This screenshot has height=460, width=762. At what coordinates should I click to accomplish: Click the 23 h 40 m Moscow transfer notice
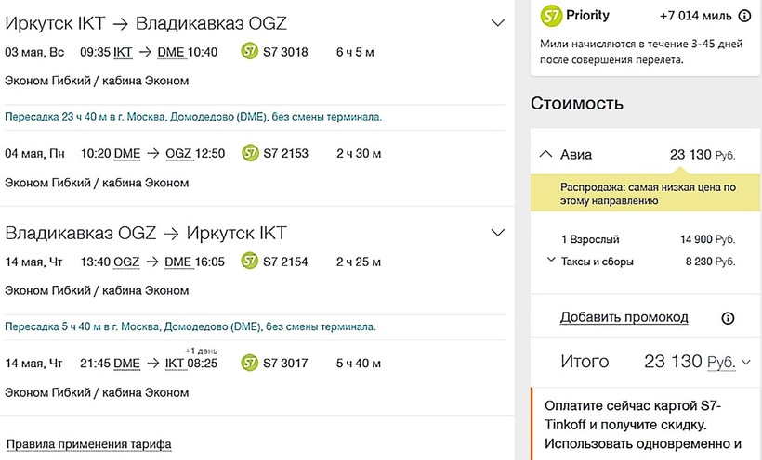pyautogui.click(x=193, y=117)
